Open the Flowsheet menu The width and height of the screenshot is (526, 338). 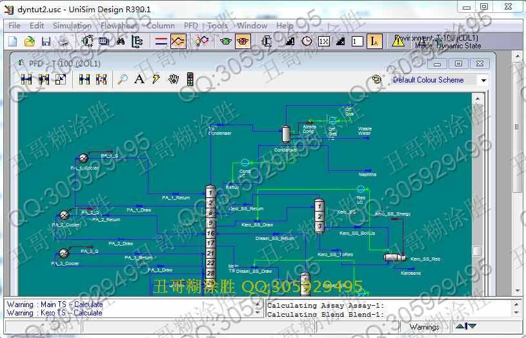(x=118, y=26)
